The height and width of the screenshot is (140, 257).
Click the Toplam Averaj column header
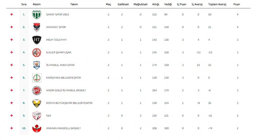coord(217,4)
